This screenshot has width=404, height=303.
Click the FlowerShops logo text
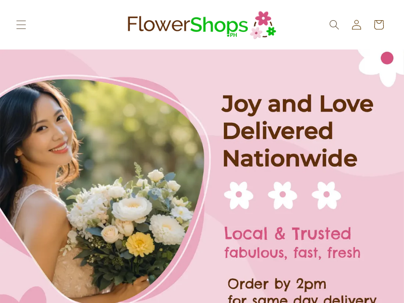click(x=187, y=25)
